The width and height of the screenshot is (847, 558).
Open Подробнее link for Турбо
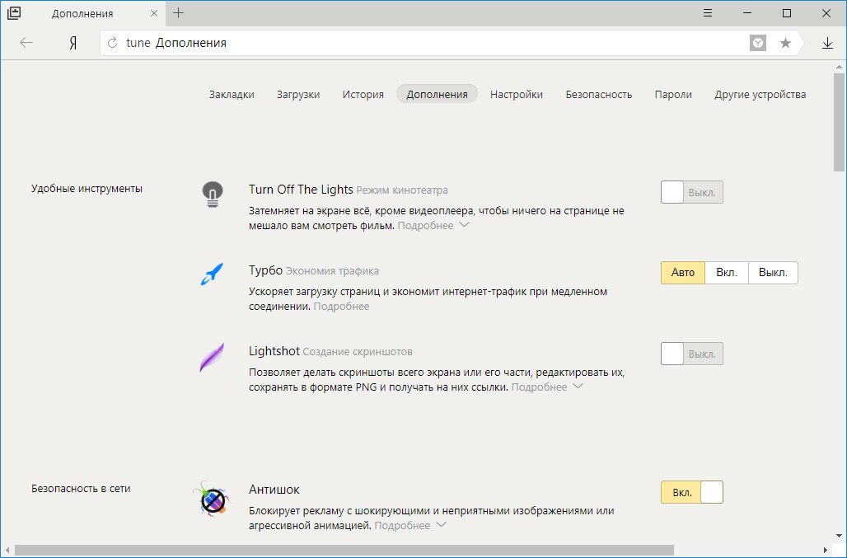point(341,307)
